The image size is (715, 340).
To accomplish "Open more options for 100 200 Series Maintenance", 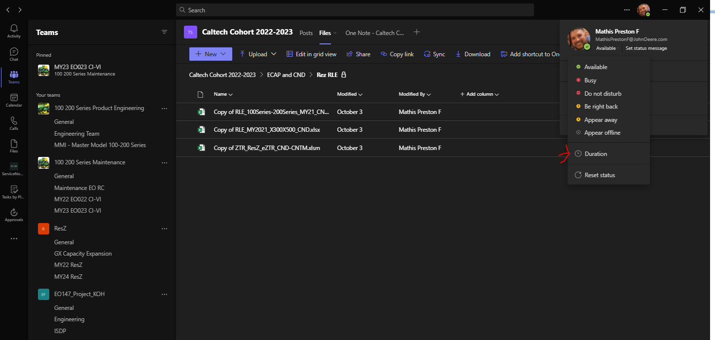I will coord(165,162).
